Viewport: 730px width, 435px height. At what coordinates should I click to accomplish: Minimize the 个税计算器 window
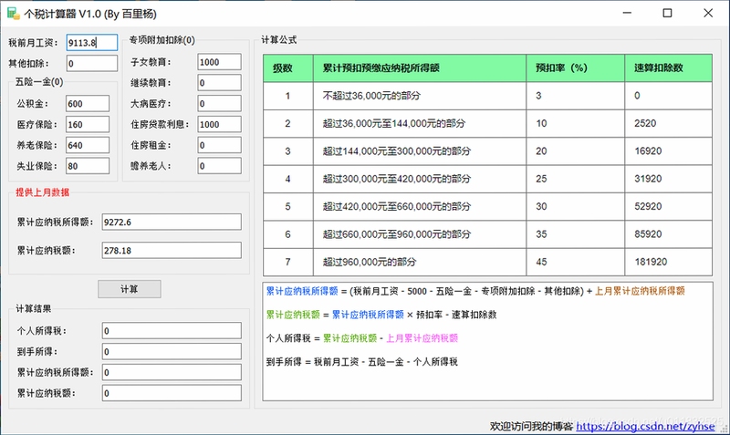(627, 13)
